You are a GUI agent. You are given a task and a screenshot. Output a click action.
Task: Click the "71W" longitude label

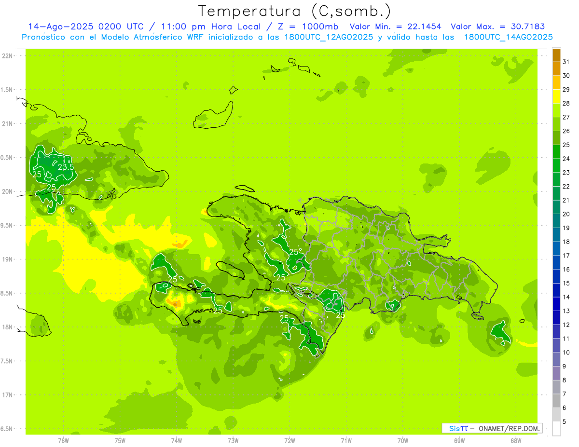346,440
